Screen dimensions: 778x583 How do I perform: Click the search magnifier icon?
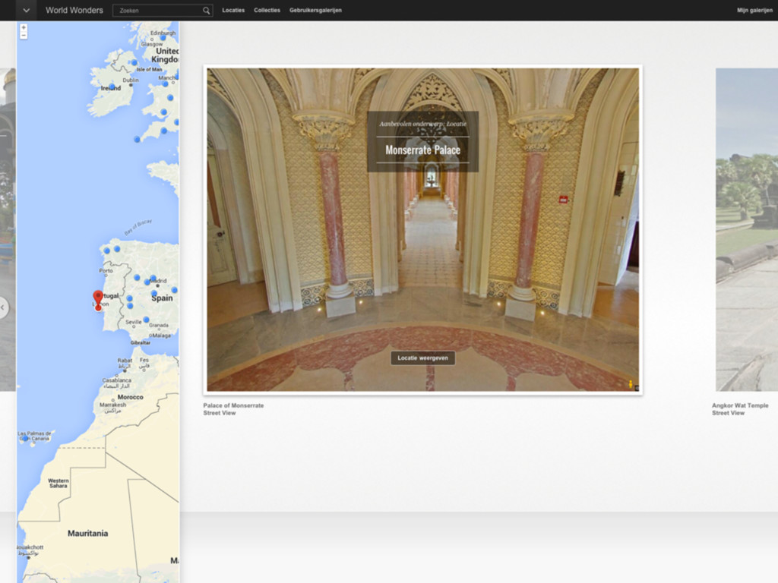pos(206,11)
